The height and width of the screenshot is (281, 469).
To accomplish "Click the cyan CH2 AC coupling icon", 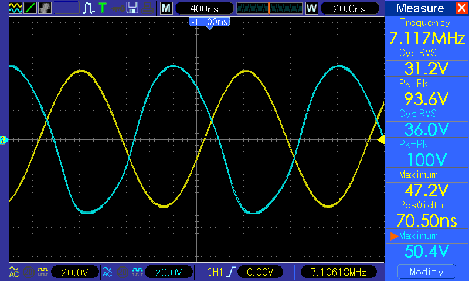I will click(107, 272).
